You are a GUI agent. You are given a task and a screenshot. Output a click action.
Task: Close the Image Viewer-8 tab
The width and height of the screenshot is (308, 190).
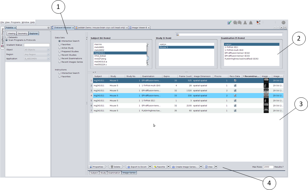149,28
